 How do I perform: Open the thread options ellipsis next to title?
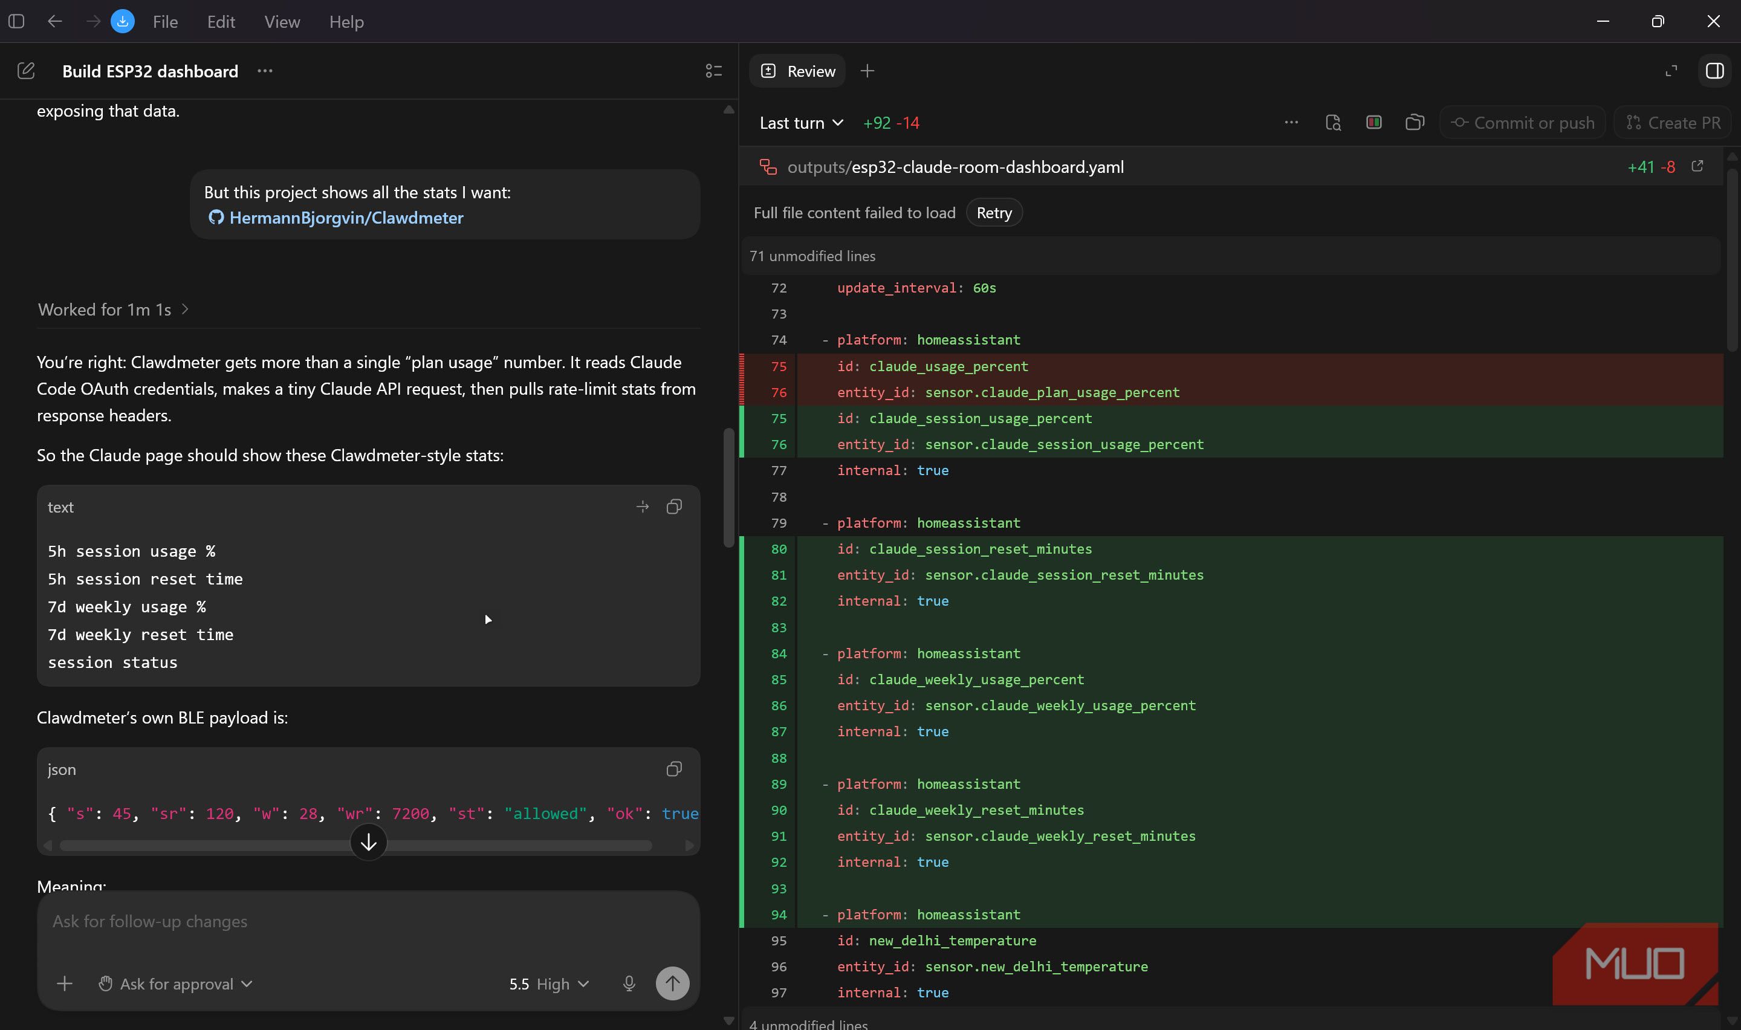tap(265, 71)
